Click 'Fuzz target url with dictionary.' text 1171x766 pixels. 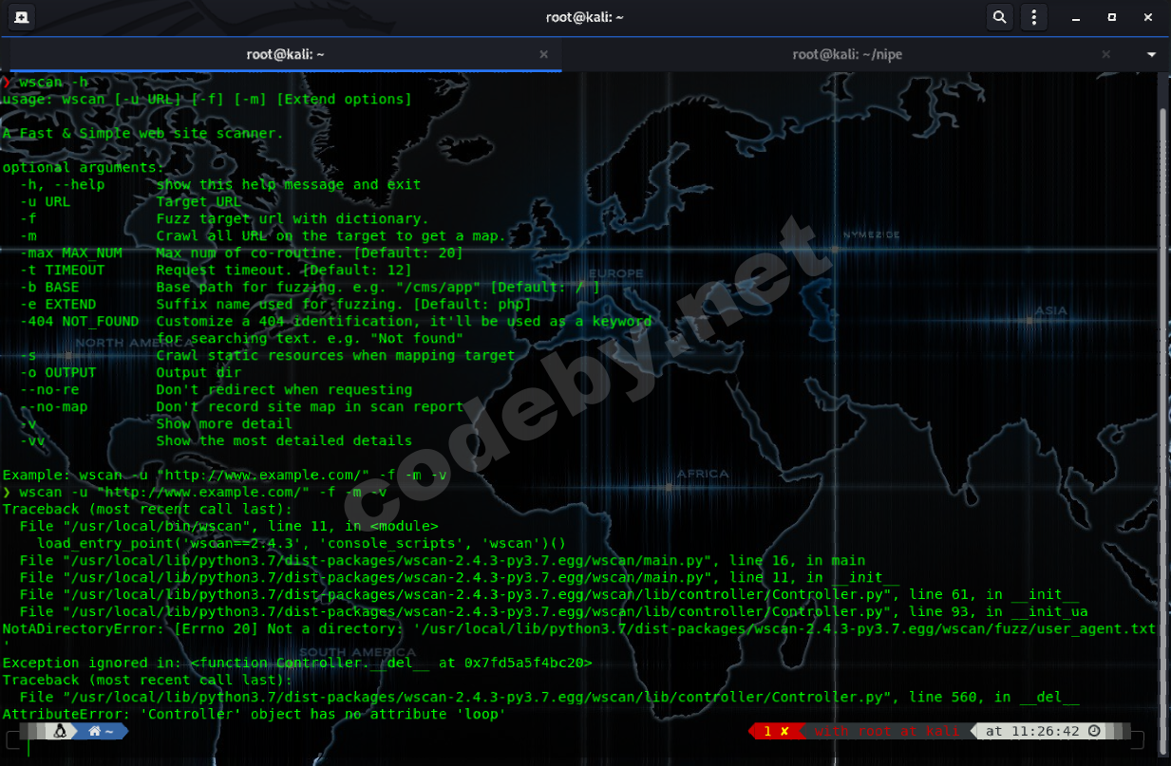(293, 218)
